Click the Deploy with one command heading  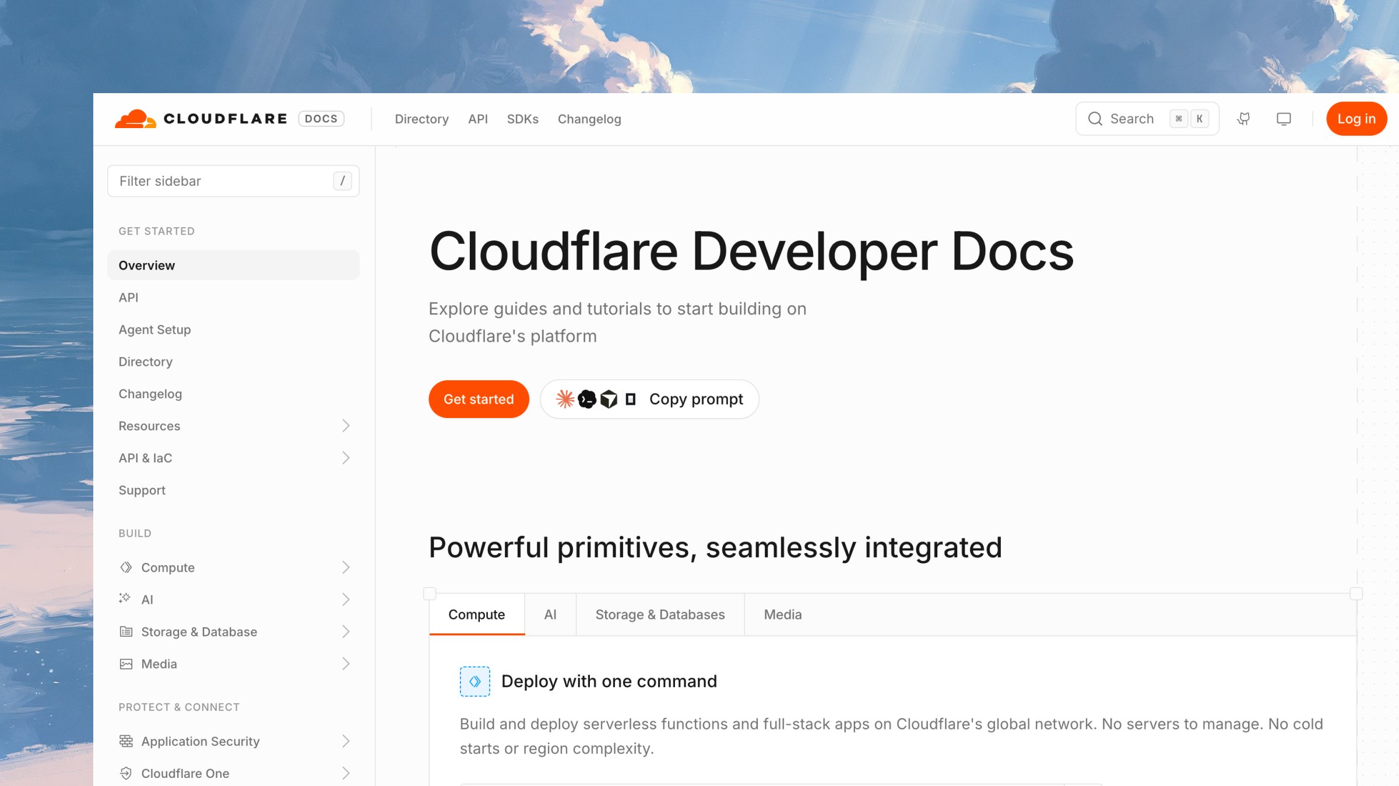[x=609, y=681]
